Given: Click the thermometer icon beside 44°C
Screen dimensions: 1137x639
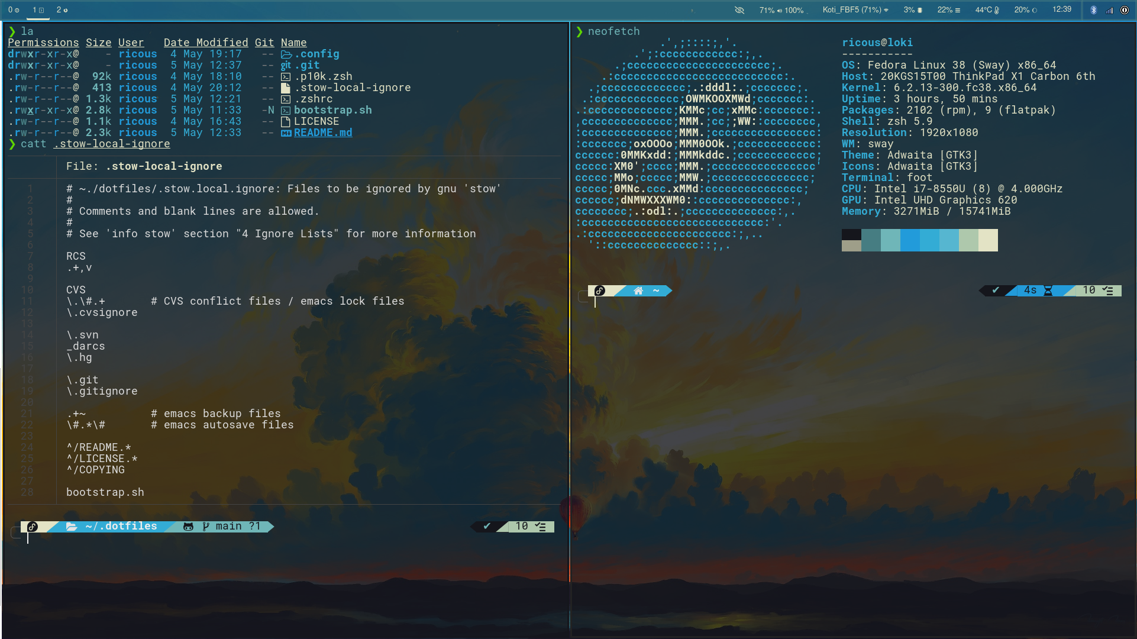Looking at the screenshot, I should 996,10.
